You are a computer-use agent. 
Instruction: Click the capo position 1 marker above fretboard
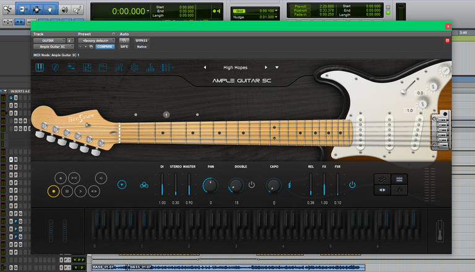click(x=166, y=115)
